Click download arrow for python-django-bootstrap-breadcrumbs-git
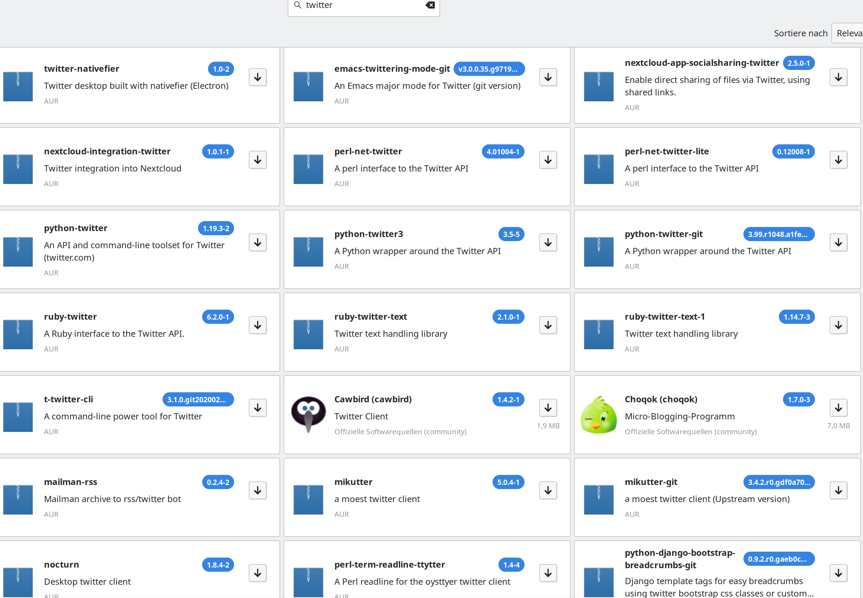 838,573
